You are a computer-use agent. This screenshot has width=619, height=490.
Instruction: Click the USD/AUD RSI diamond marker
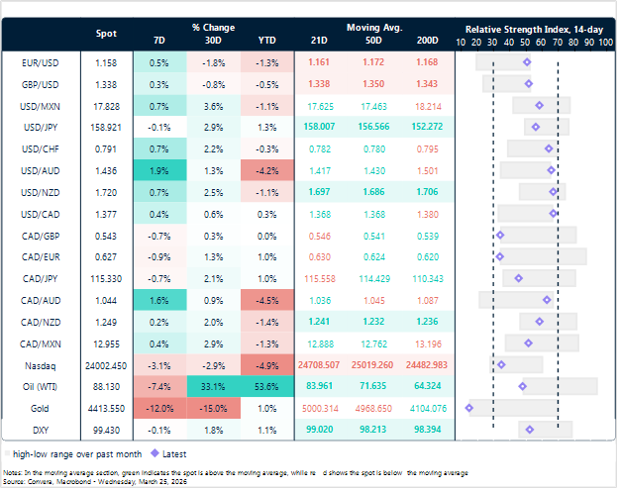(x=553, y=171)
